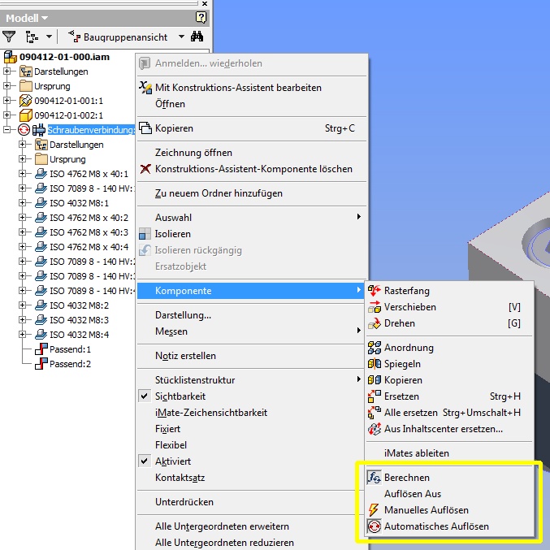Click the clipboard Kopieren icon in context menu
The width and height of the screenshot is (550, 550).
145,128
